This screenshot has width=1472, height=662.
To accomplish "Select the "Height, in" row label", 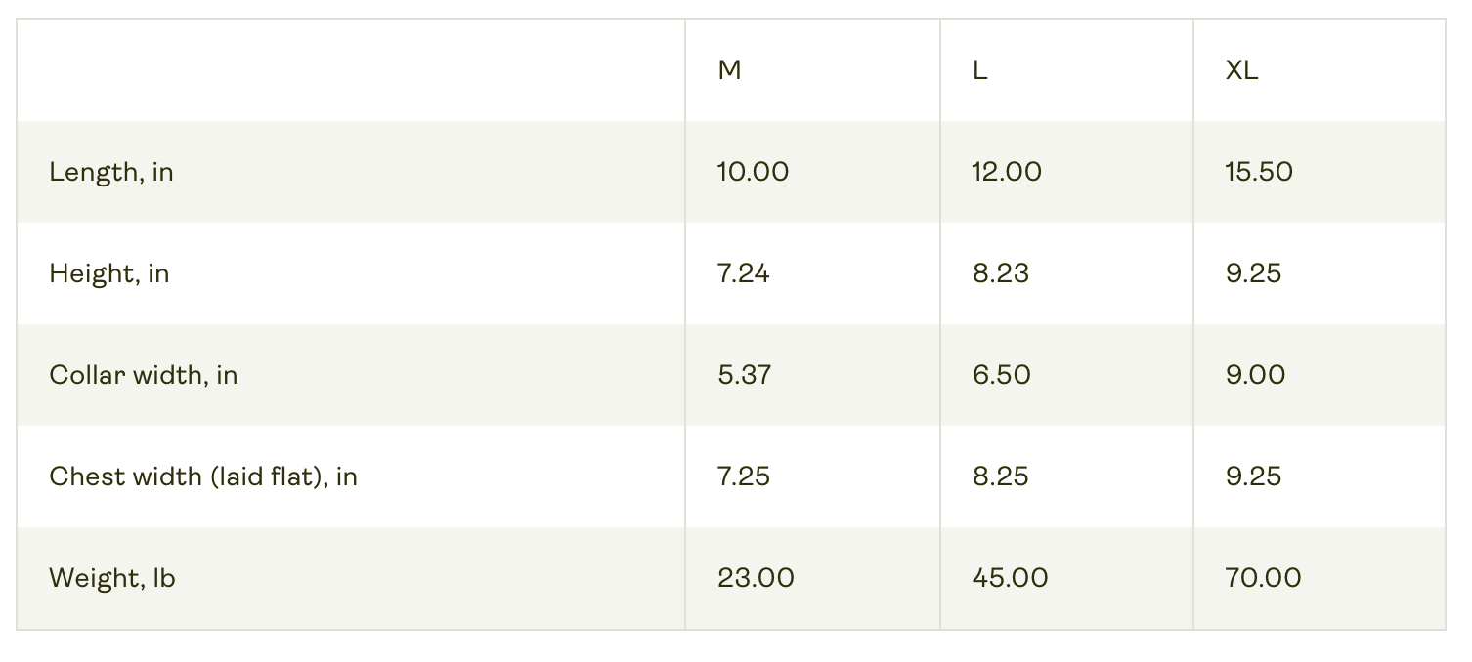I will tap(109, 273).
